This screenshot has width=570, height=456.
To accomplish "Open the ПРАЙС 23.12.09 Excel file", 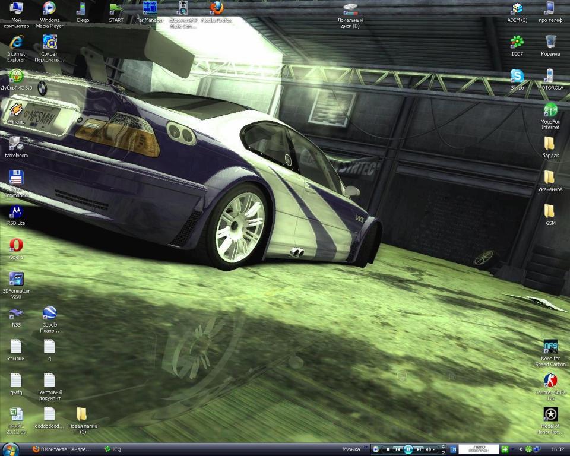I will tap(16, 421).
